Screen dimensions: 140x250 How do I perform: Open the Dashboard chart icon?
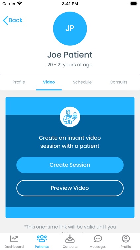click(x=14, y=239)
